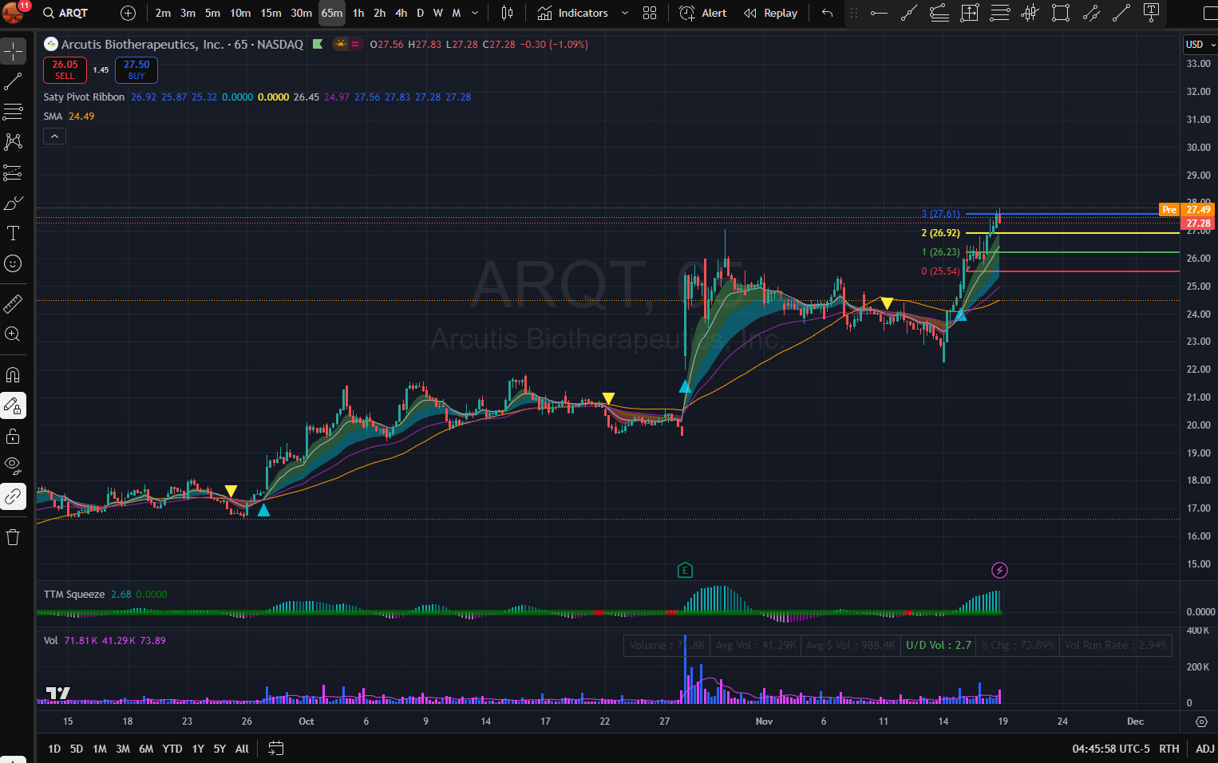Open the USD currency dropdown
Screen dimensions: 1218x763
(1200, 45)
